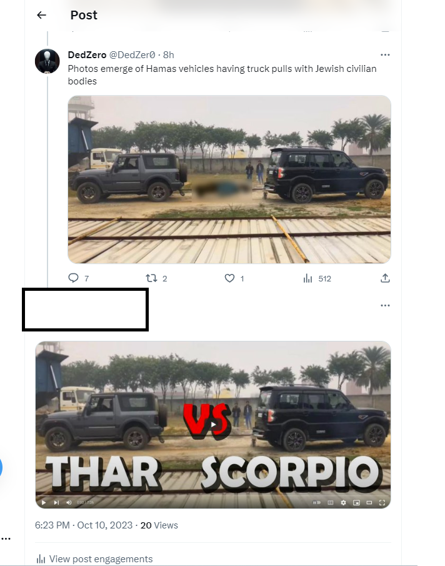View analytics icon showing 512 views

(x=307, y=278)
